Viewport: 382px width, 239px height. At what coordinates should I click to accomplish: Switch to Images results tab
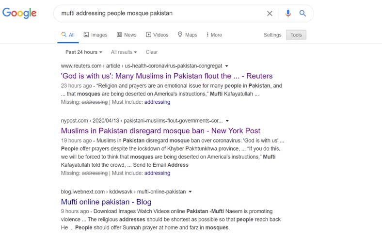pos(95,35)
